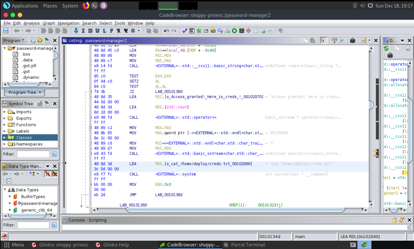Screen dimensions: 414x249
Task: Click the Listing snapshot camera icon
Action: (x=353, y=40)
